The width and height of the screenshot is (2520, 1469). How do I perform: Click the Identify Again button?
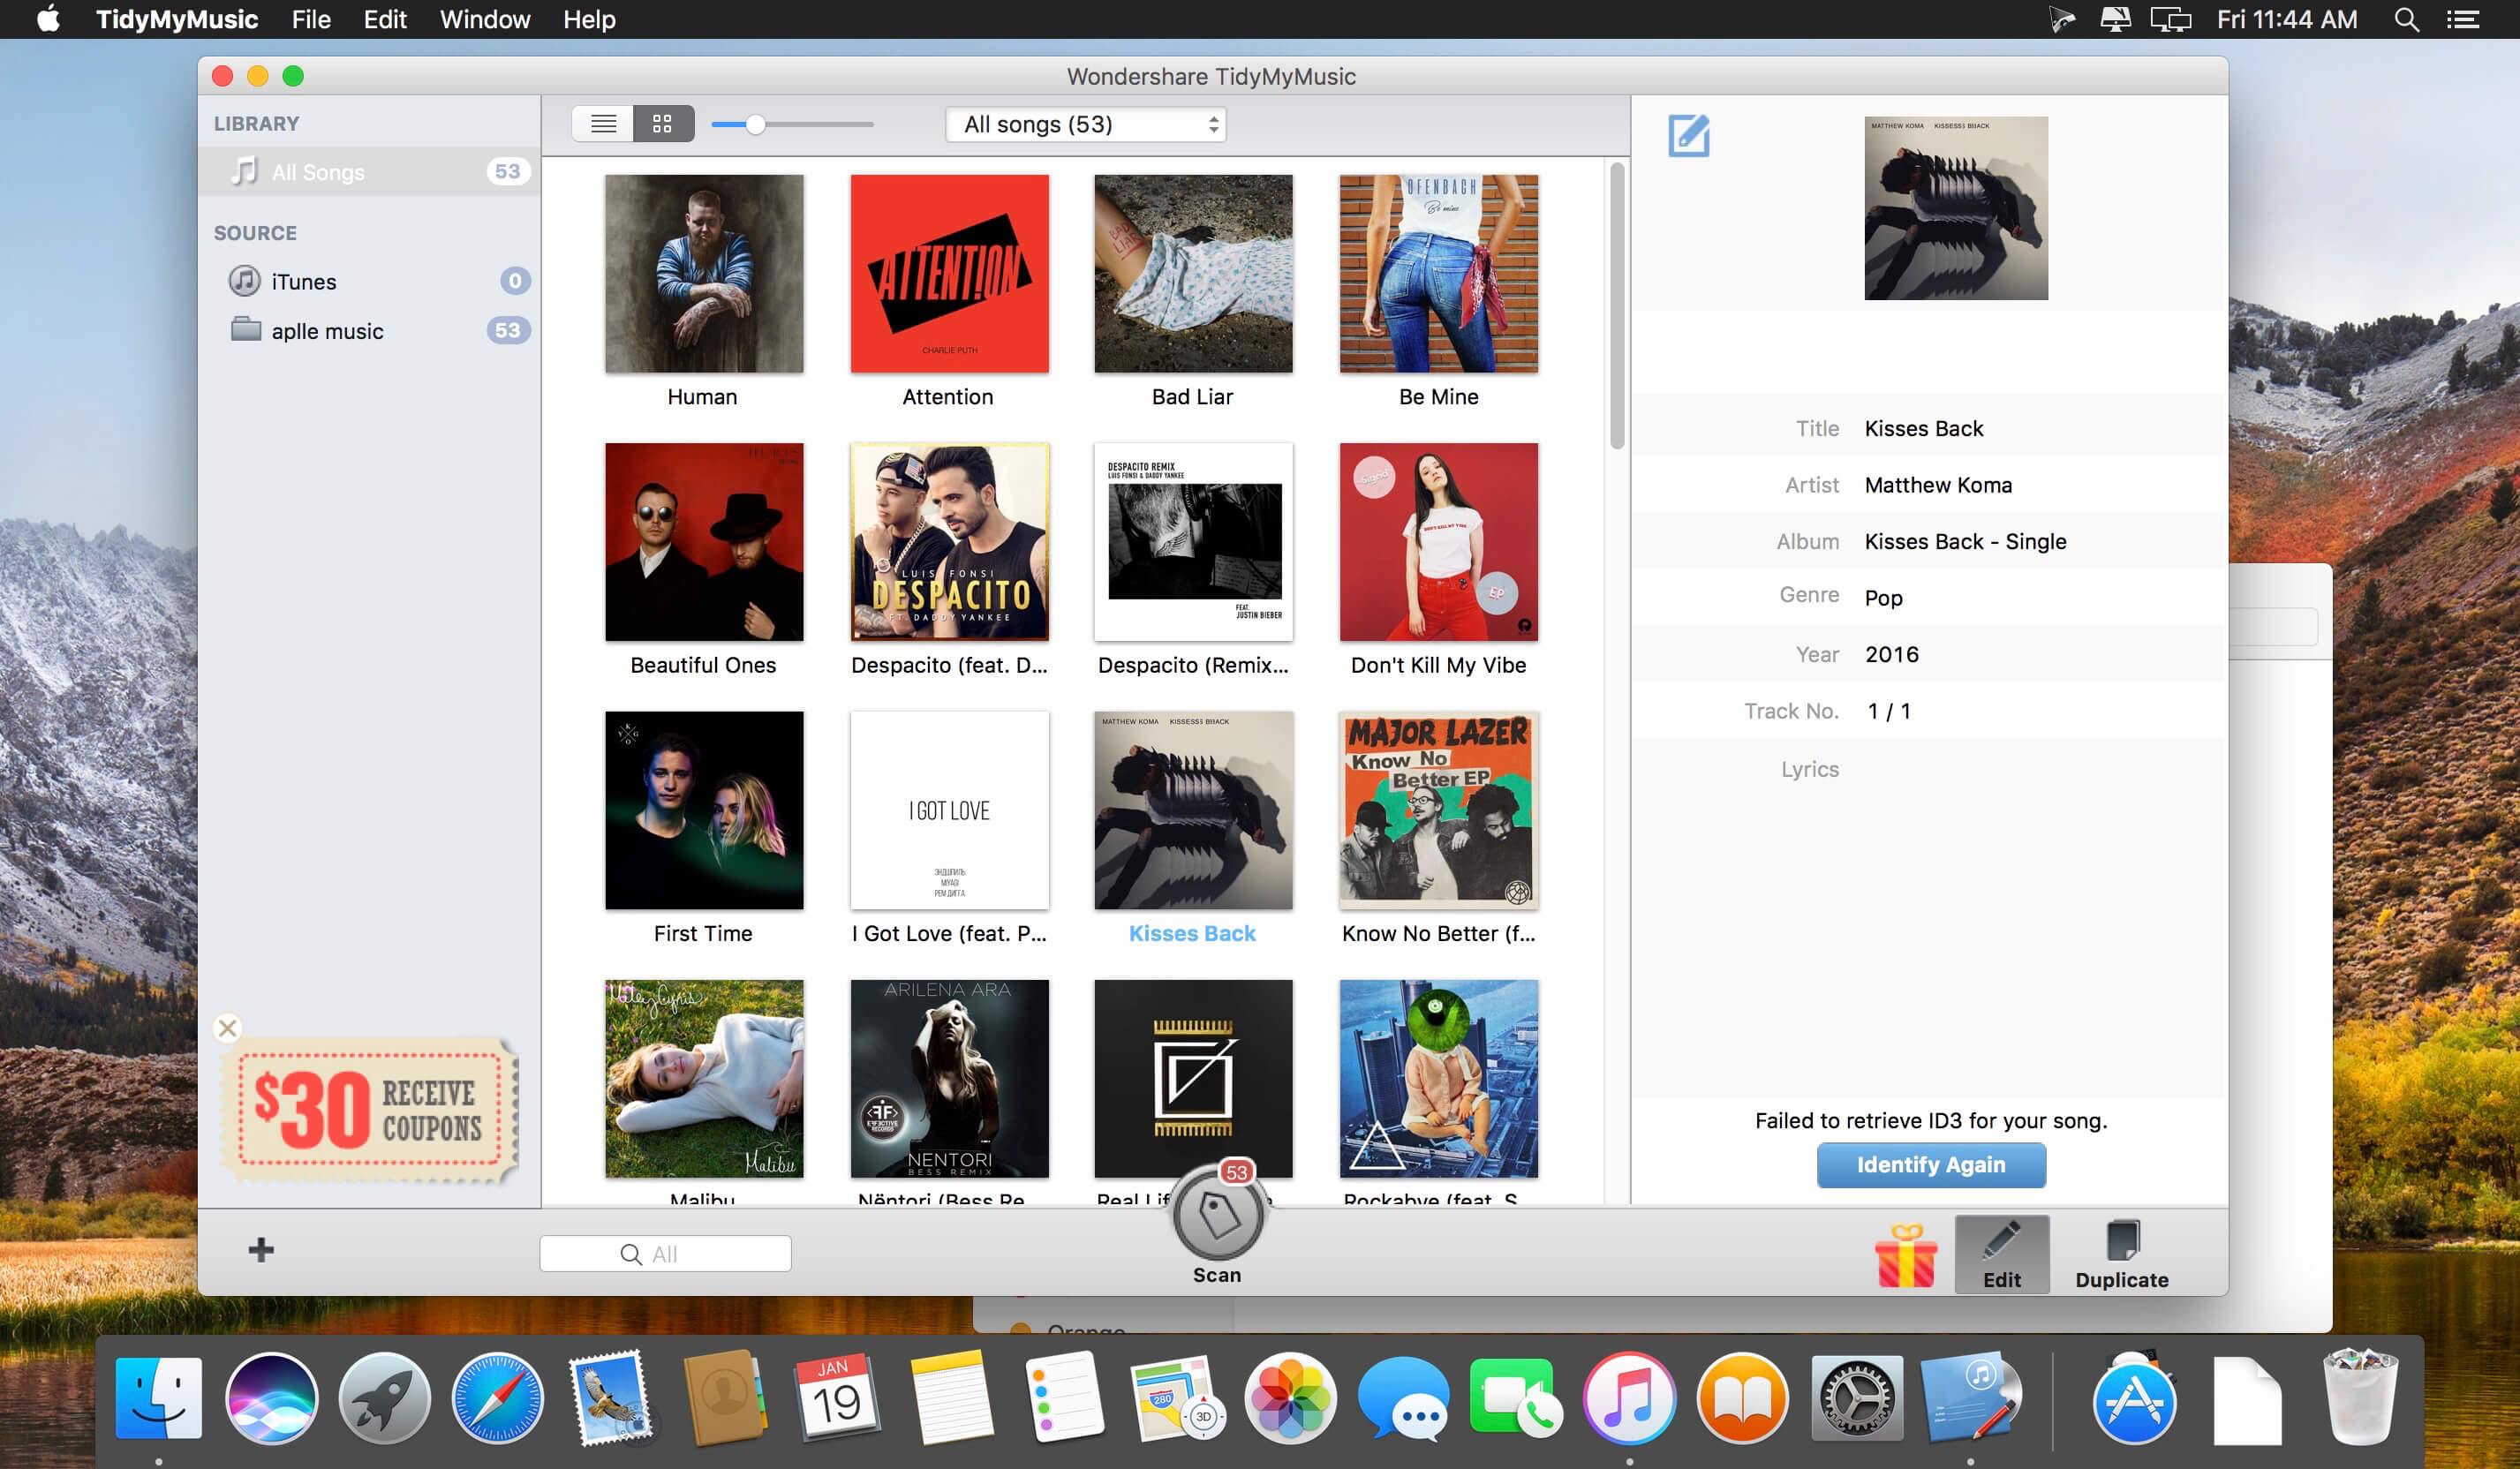point(1930,1165)
